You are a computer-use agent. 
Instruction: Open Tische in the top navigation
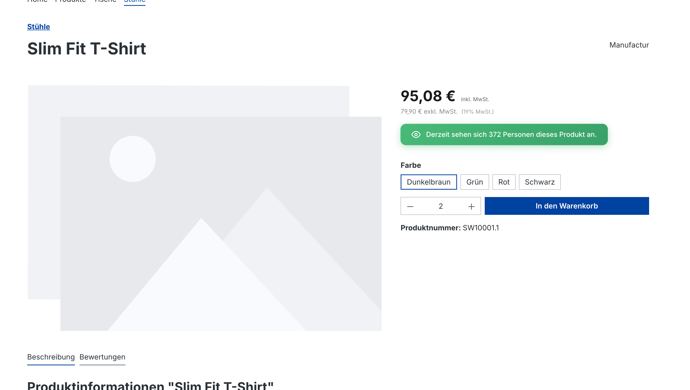tap(105, 1)
